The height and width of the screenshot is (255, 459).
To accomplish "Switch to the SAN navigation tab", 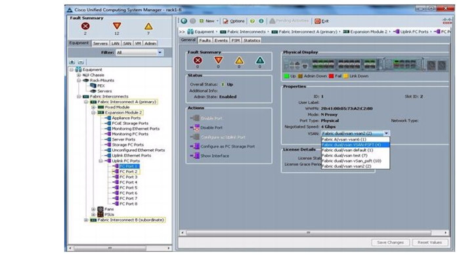I will pyautogui.click(x=127, y=43).
